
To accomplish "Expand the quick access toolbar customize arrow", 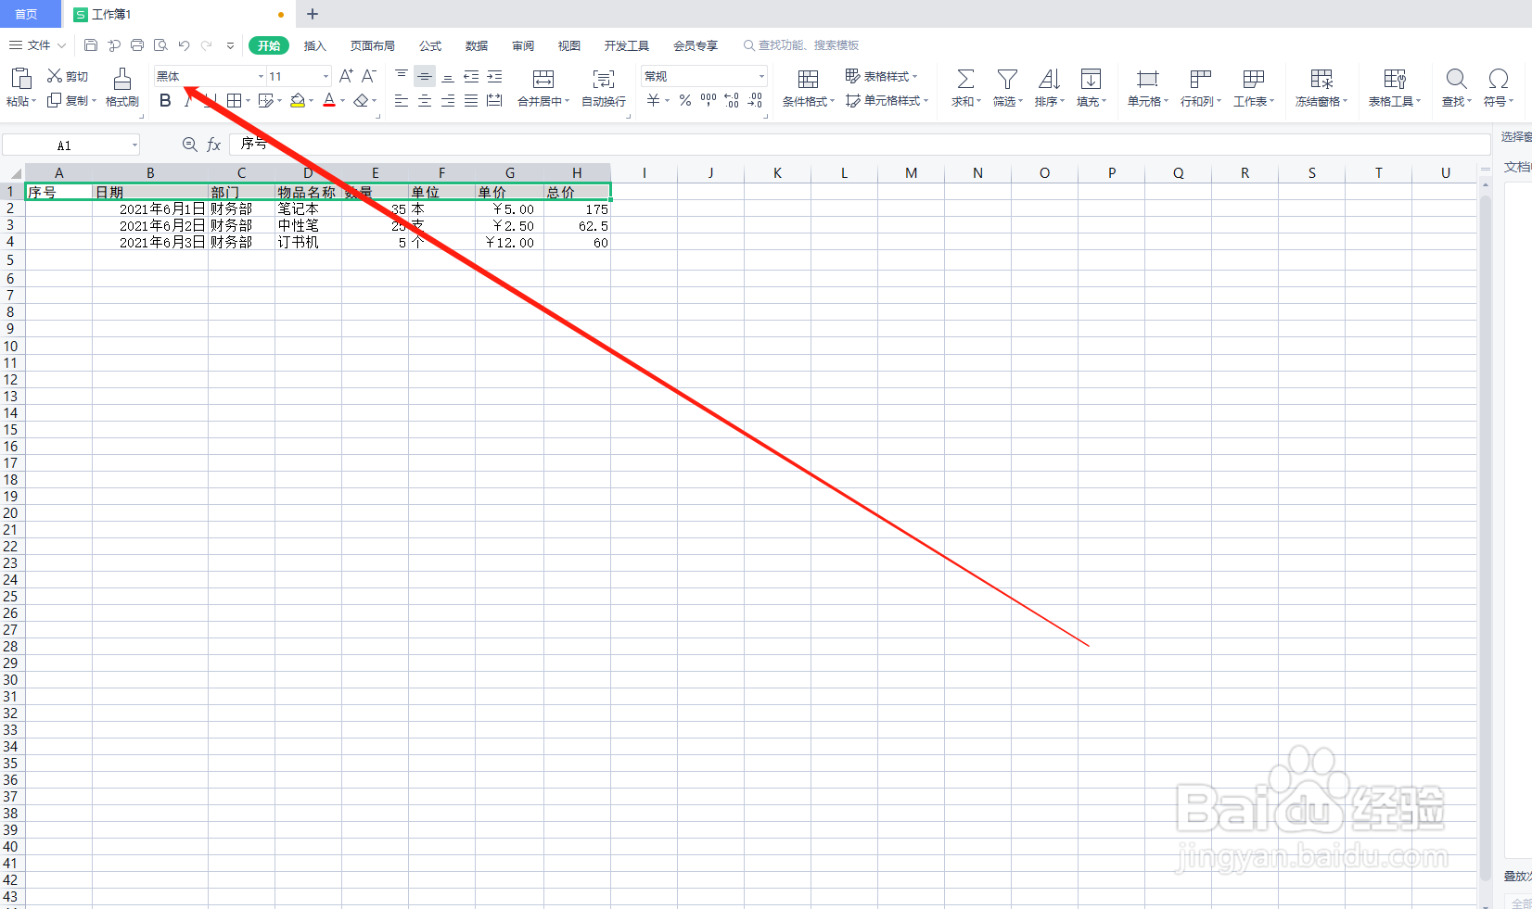I will point(230,45).
